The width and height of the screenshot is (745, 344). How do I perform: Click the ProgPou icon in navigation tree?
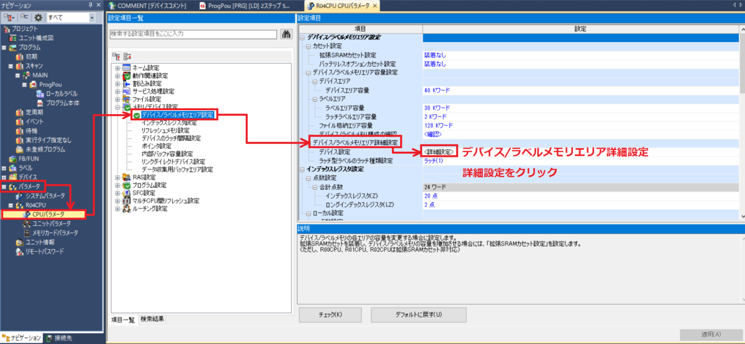34,84
